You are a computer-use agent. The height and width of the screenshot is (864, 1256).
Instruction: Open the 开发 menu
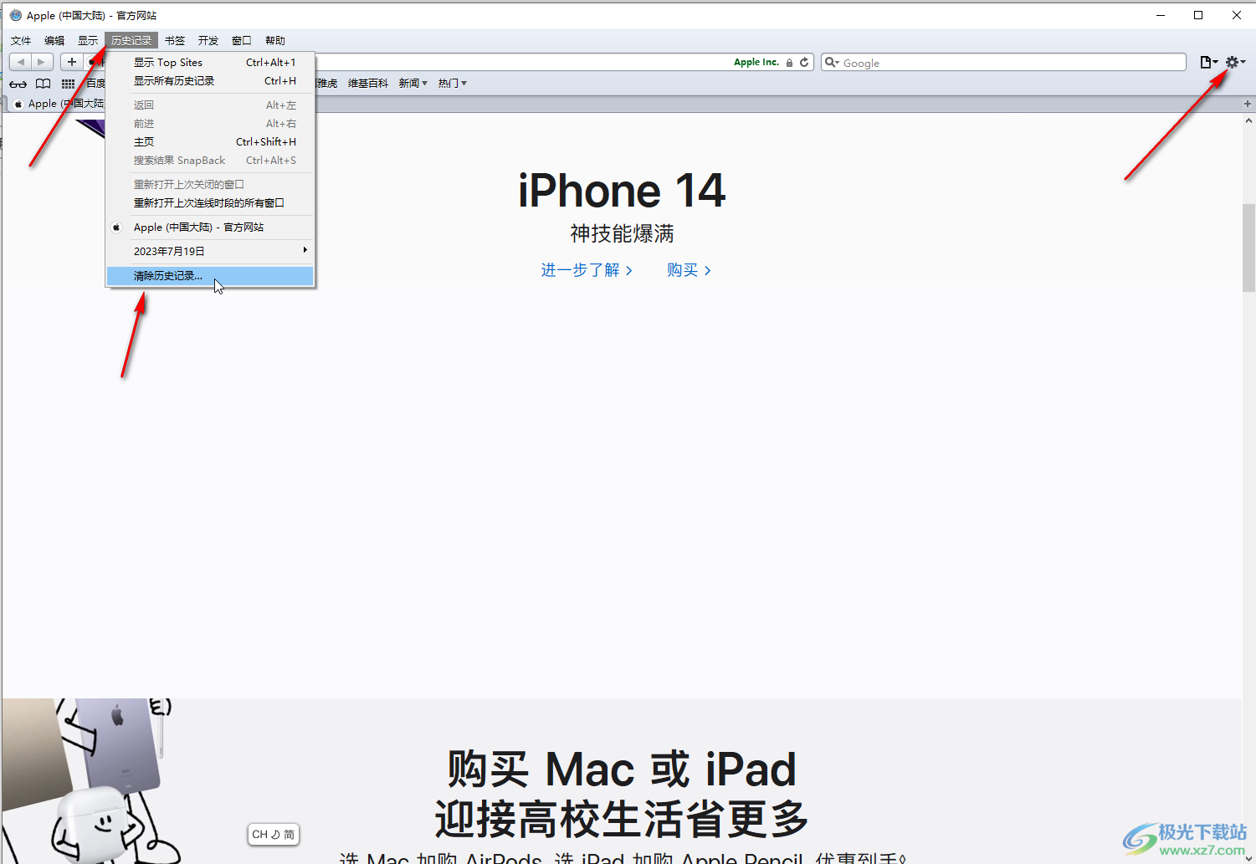[x=208, y=40]
